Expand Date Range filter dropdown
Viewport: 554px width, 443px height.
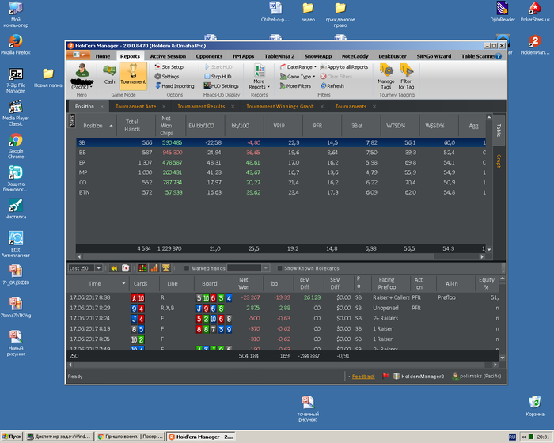pos(298,66)
